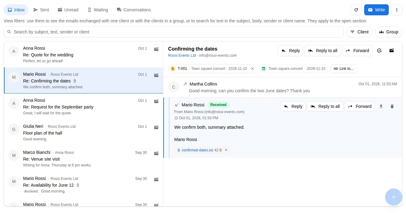406x213 pixels.
Task: Mark conversation unread via header envelope icon
Action: click(x=392, y=51)
